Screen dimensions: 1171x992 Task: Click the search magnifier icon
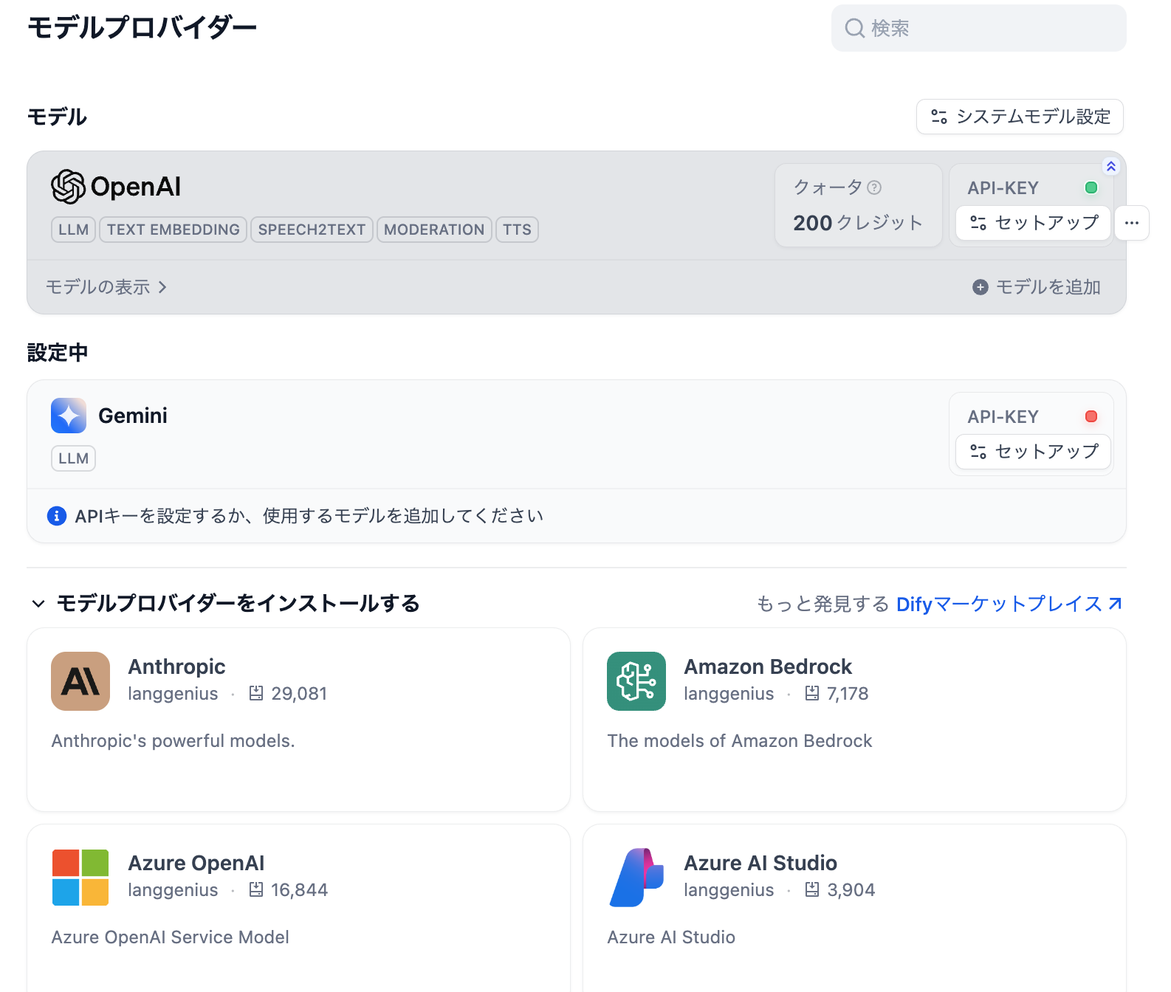(x=855, y=28)
